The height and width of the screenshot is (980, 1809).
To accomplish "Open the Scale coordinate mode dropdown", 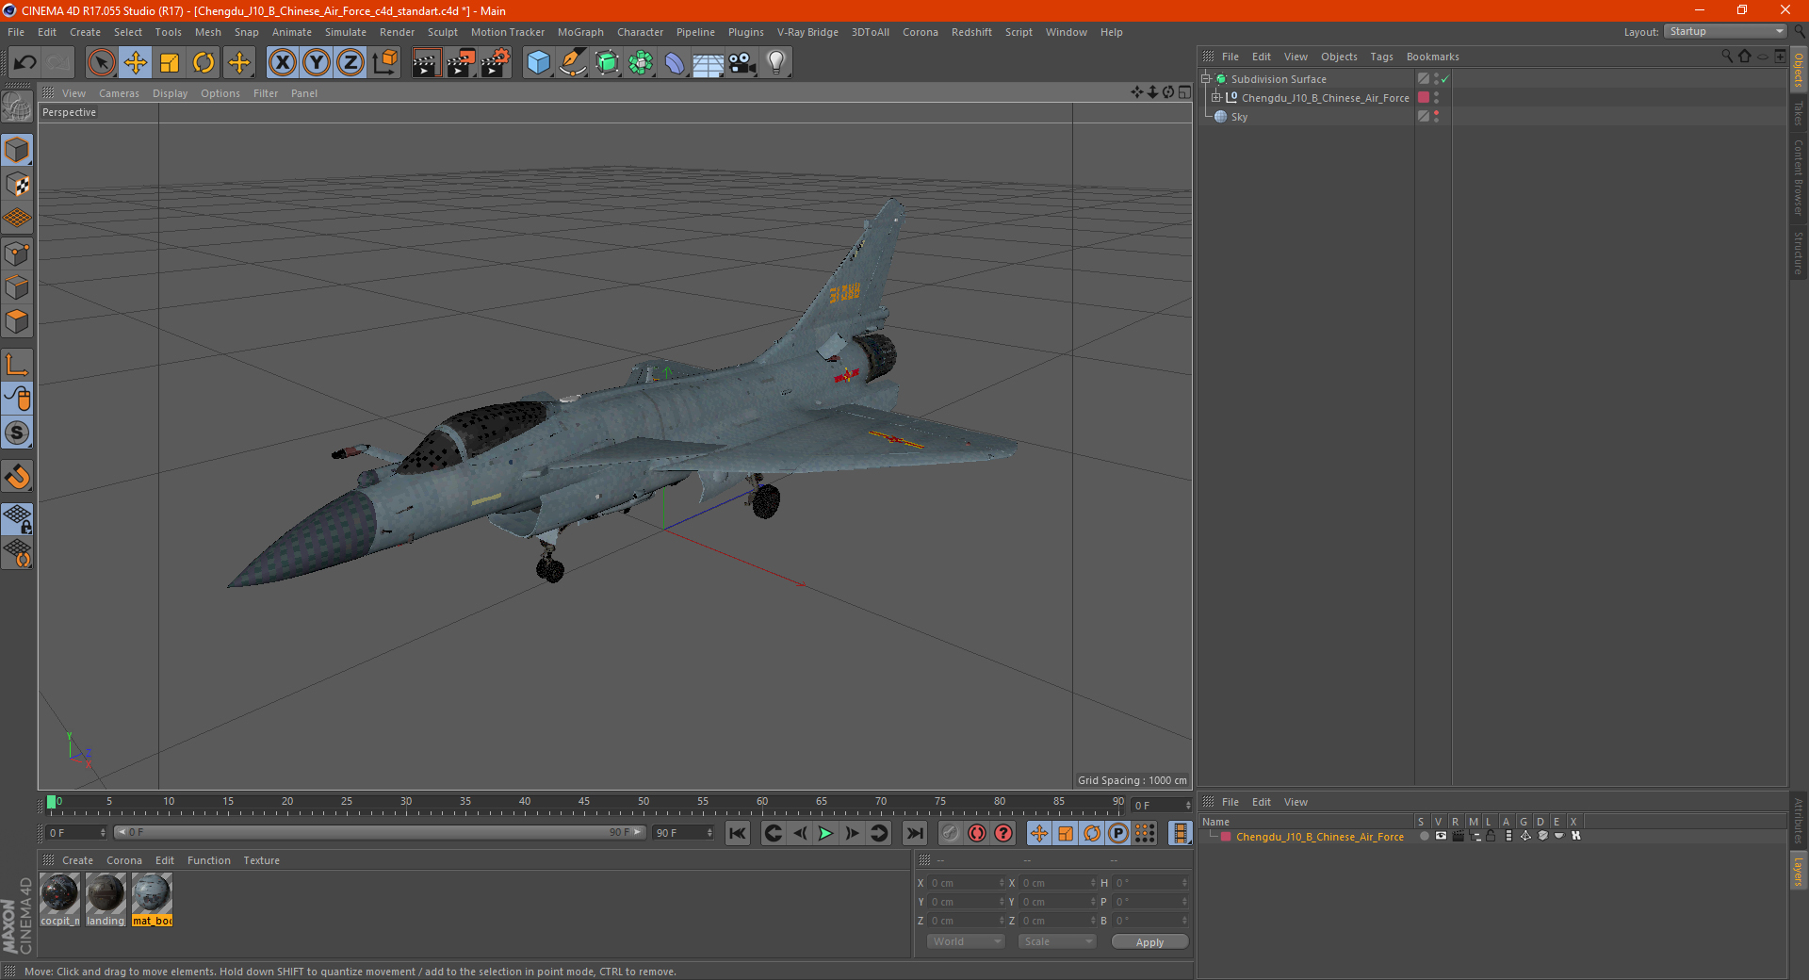I will click(x=1057, y=941).
